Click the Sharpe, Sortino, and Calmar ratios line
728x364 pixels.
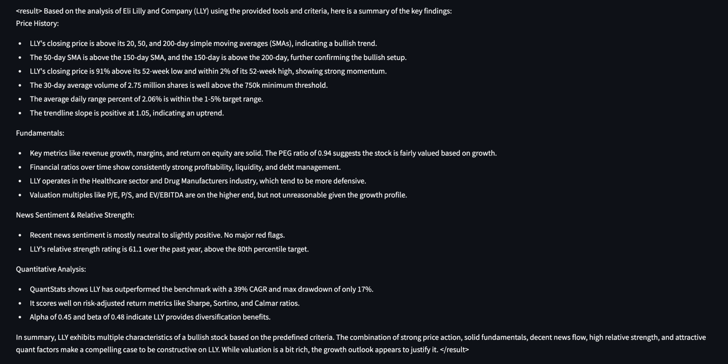click(x=165, y=303)
